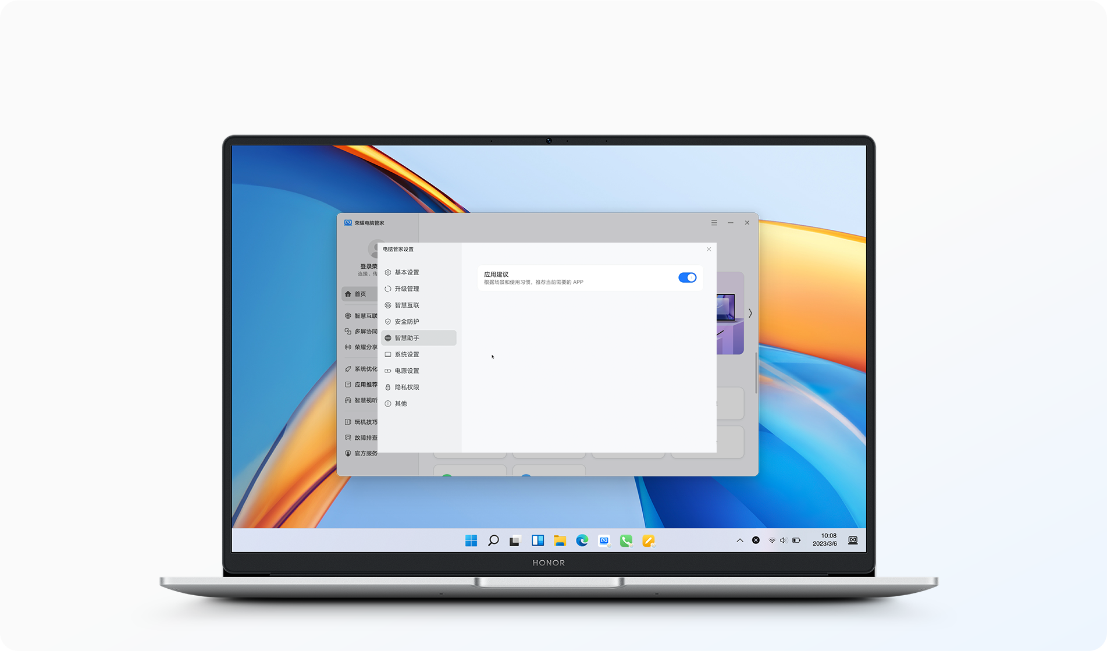1107x651 pixels.
Task: Toggle the 应用建议 switch off
Action: pos(687,278)
